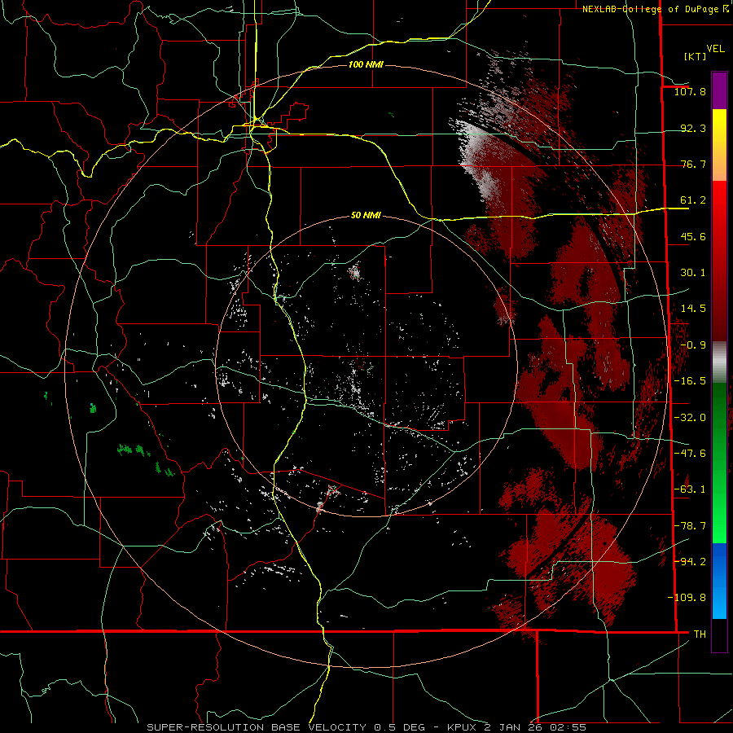Select the 61.2 scale value

tap(693, 200)
